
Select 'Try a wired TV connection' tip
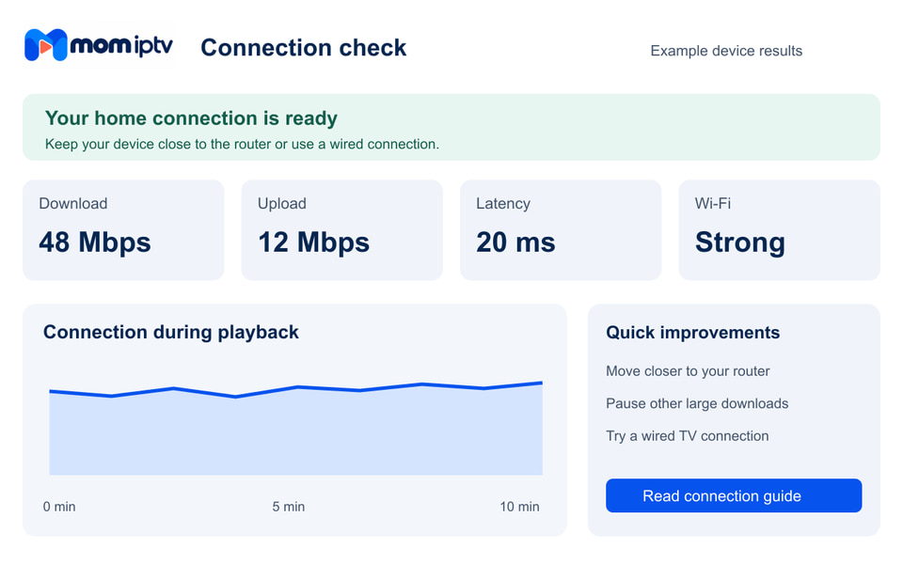click(687, 435)
